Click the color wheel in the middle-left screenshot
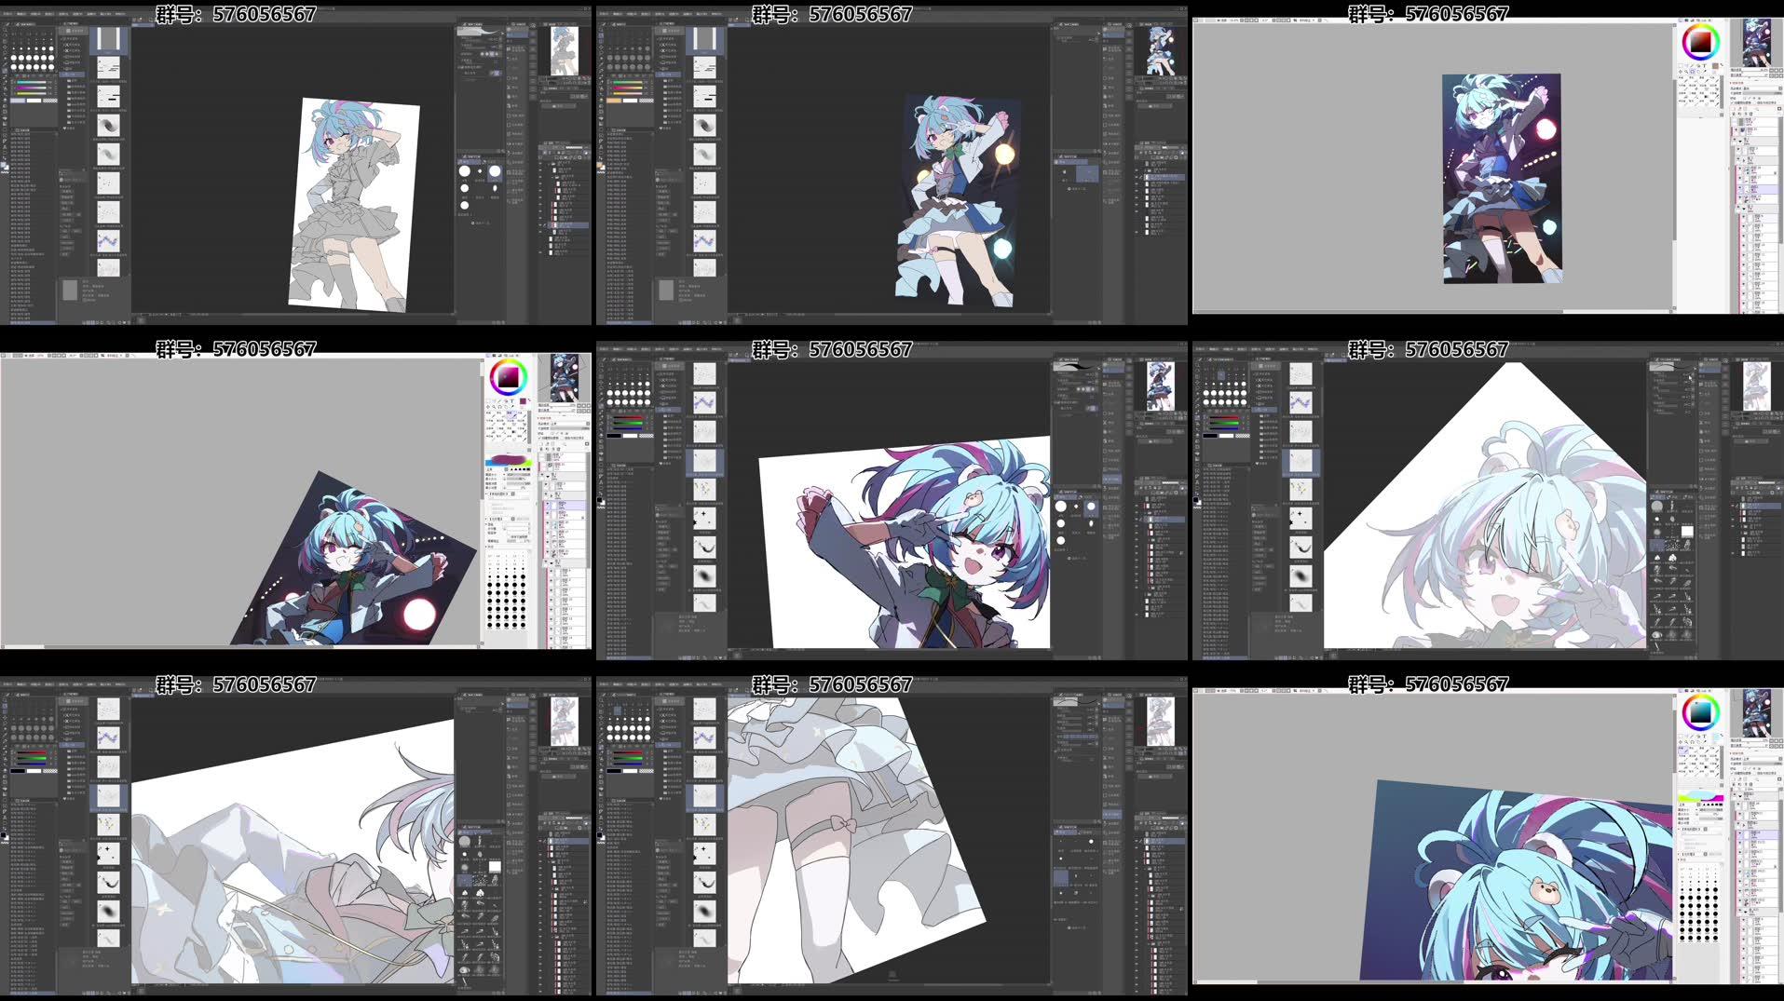Viewport: 1784px width, 1001px height. coord(509,377)
